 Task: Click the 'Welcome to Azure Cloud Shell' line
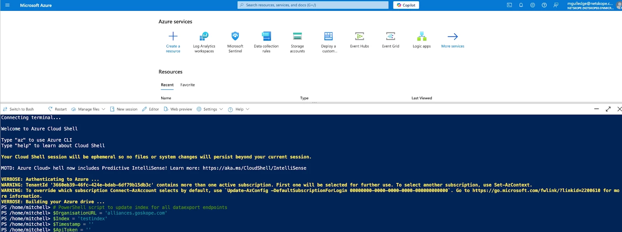pos(39,129)
